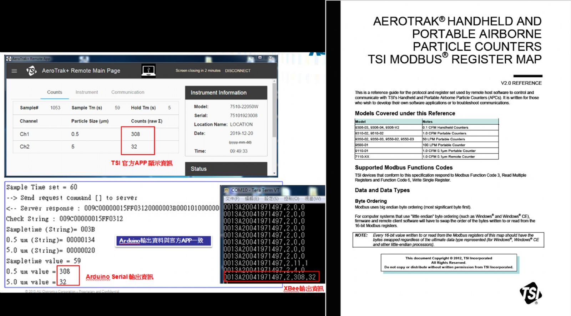
Task: Open the Communication tab
Action: (128, 92)
